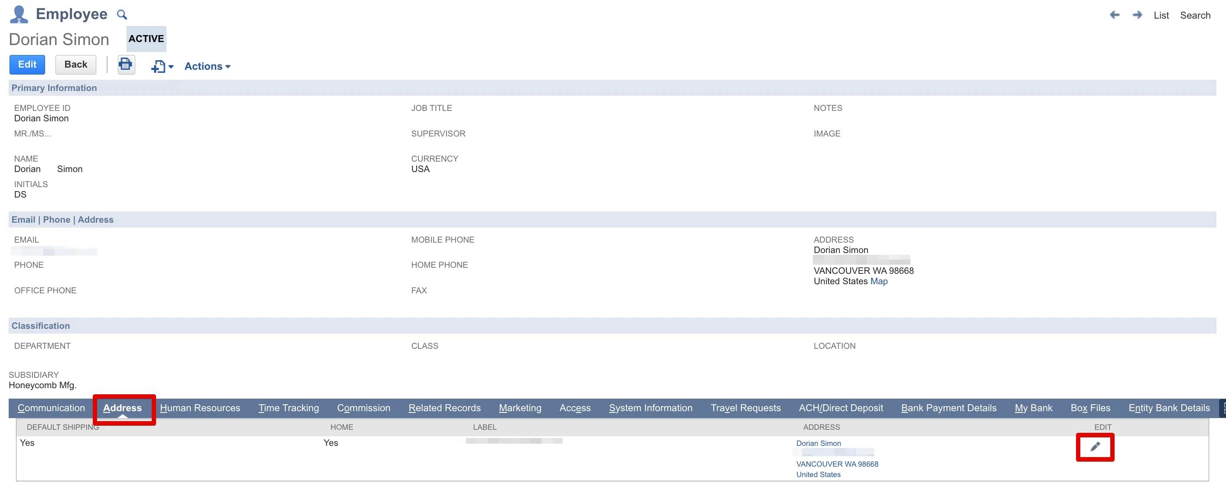Click the DEFAULT SHIPPING column header
The width and height of the screenshot is (1226, 487).
click(63, 427)
